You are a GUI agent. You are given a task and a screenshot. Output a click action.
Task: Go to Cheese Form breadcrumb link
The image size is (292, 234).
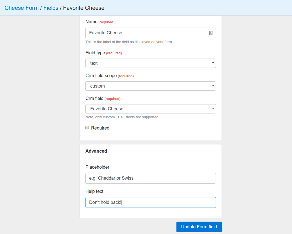click(22, 8)
